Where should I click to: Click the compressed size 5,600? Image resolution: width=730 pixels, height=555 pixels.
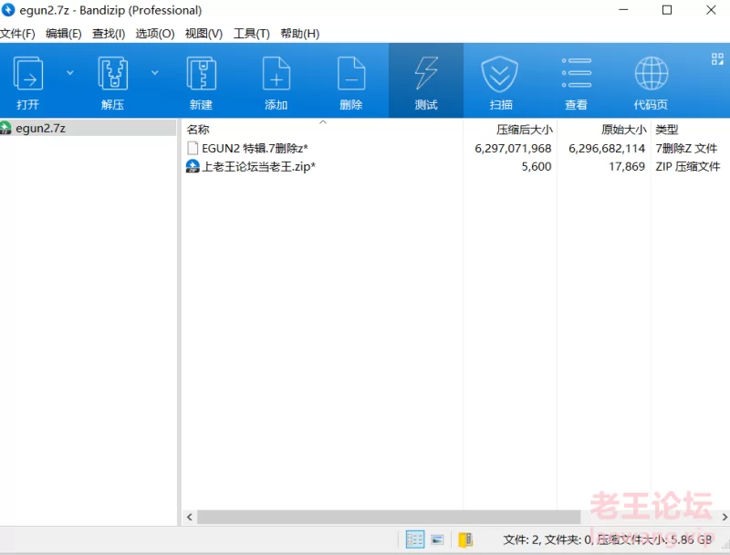(537, 166)
